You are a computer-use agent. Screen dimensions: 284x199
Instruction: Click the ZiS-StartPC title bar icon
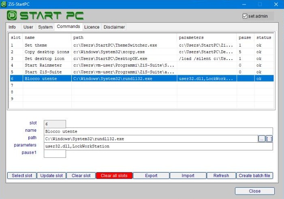click(x=4, y=4)
